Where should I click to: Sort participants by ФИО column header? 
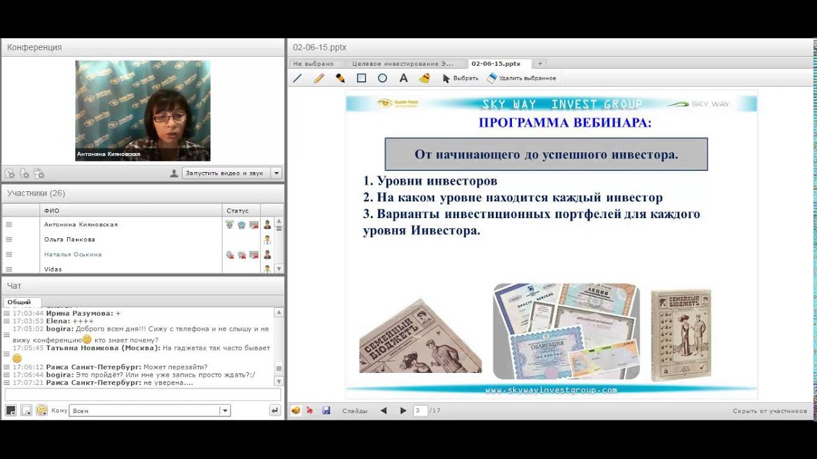(x=131, y=210)
